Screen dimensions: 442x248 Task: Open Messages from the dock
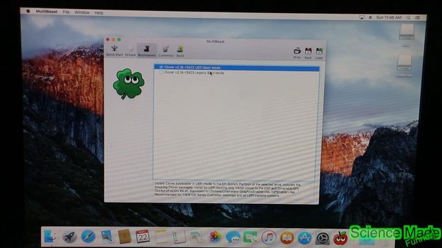click(x=233, y=237)
